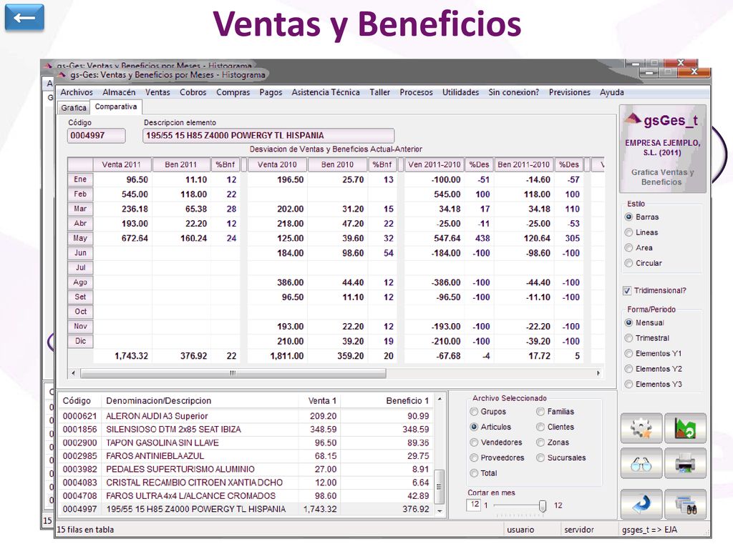Open the Ventas menu
The width and height of the screenshot is (733, 549).
point(157,92)
